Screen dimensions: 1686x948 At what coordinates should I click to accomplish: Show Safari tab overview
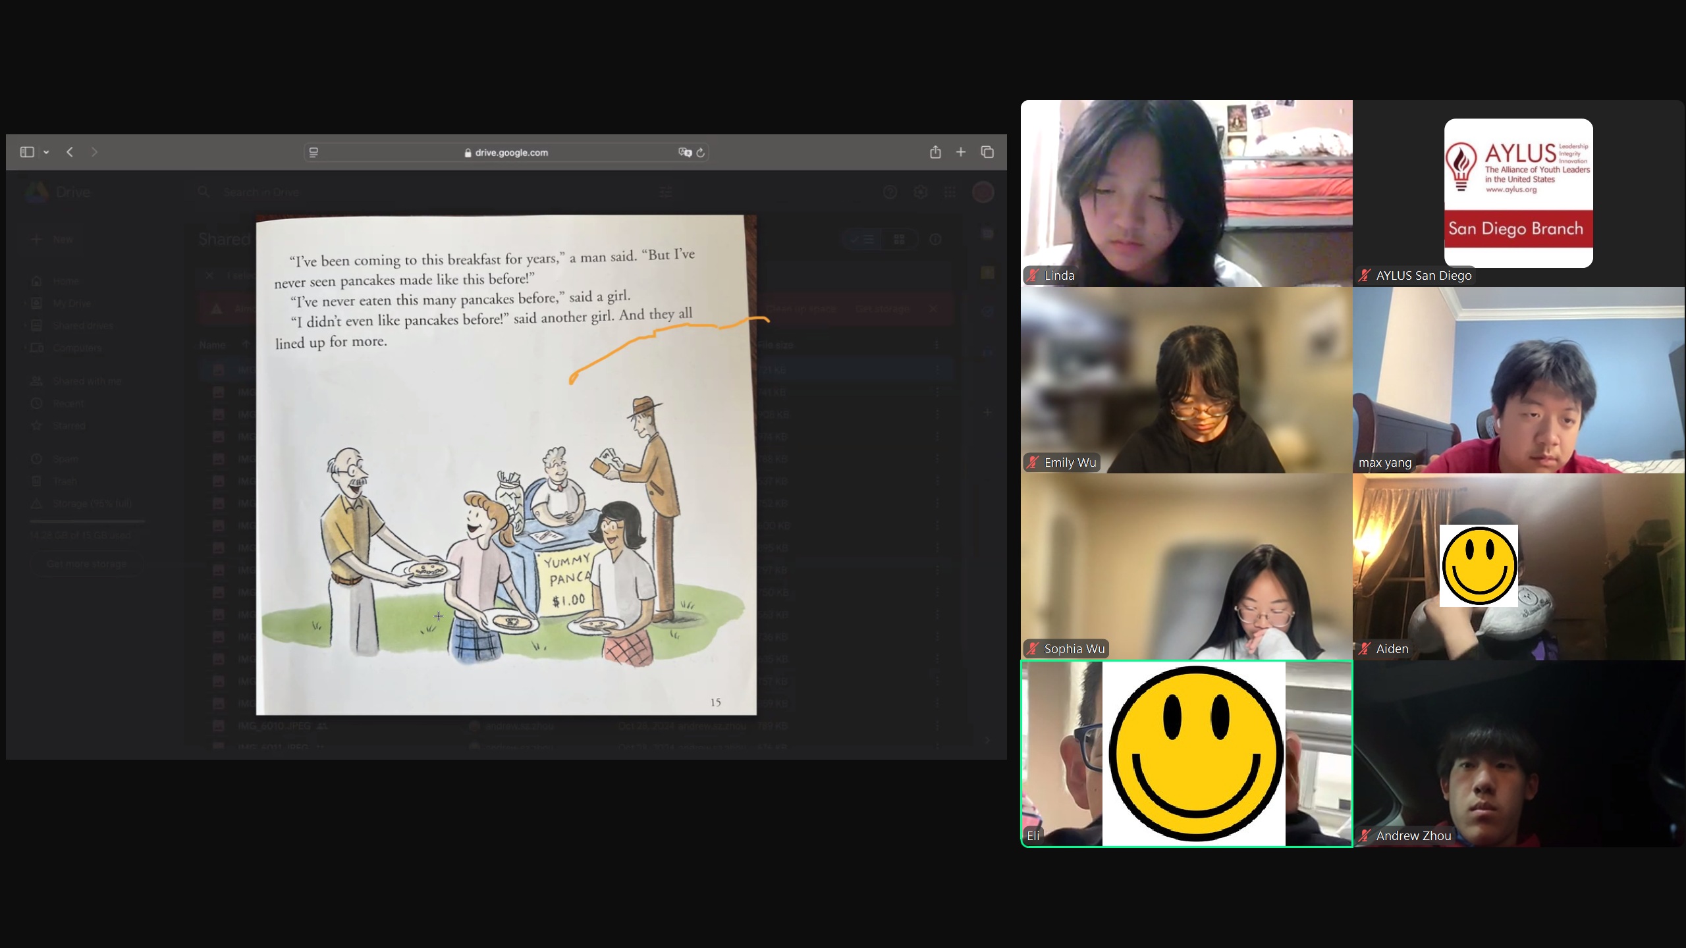point(987,152)
